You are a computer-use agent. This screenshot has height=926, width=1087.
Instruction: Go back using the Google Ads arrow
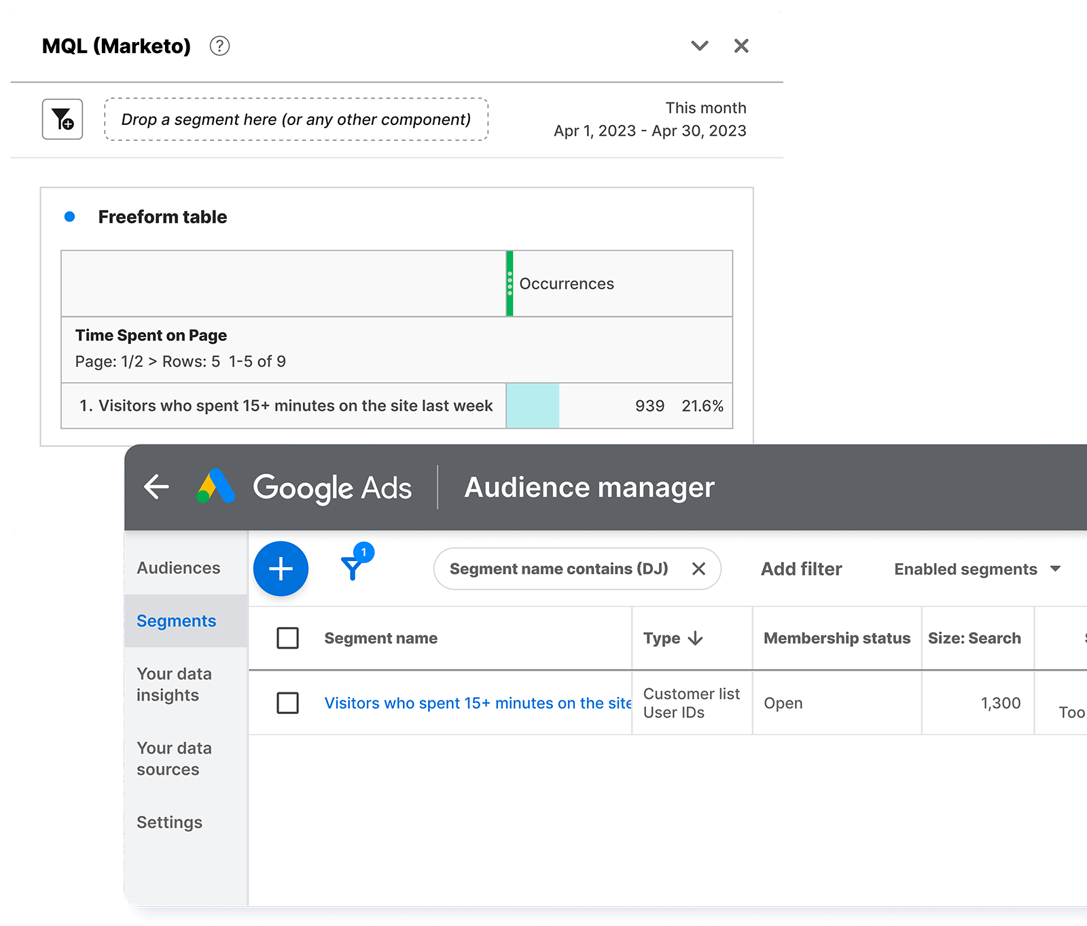pyautogui.click(x=157, y=487)
